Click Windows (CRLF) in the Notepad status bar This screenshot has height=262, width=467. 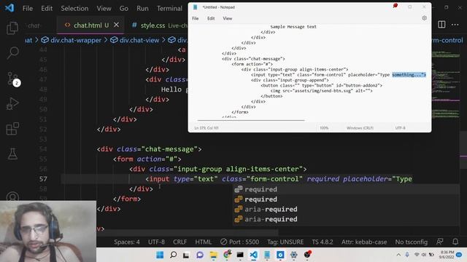point(360,128)
